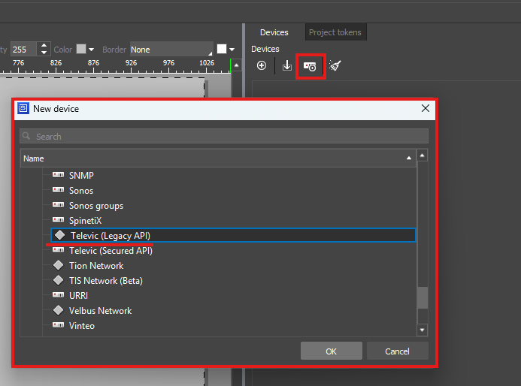Click the white border color swatch

tap(222, 50)
